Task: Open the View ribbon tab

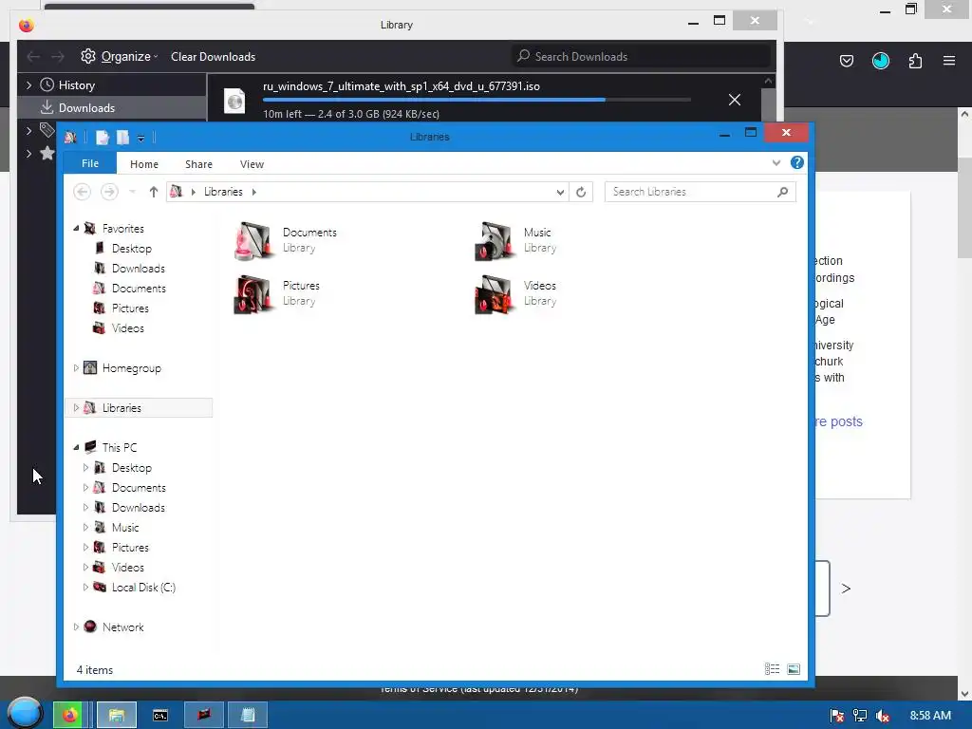Action: (x=252, y=164)
